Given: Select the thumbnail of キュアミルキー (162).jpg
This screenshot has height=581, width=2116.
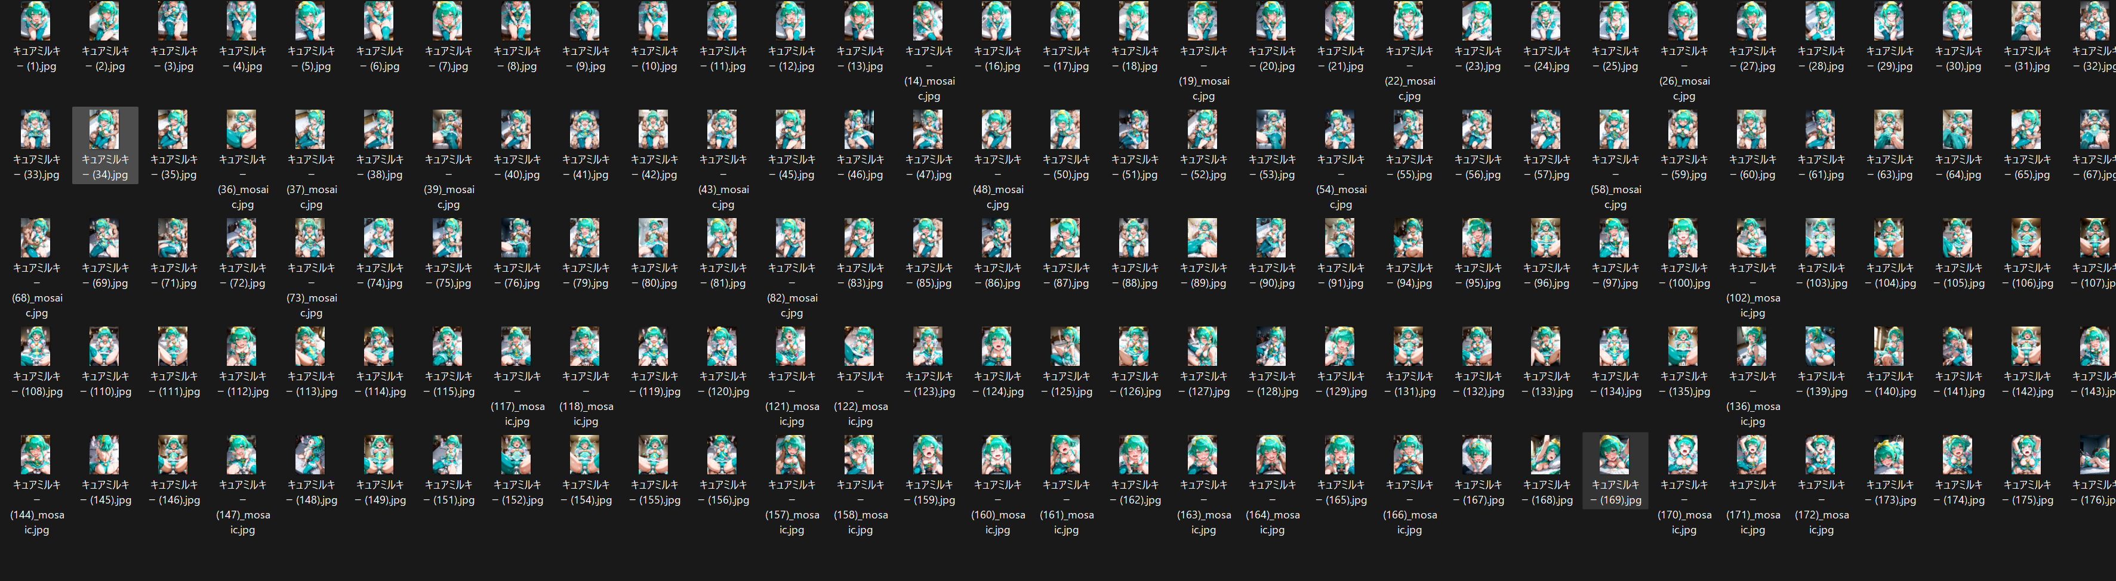Looking at the screenshot, I should point(1134,455).
